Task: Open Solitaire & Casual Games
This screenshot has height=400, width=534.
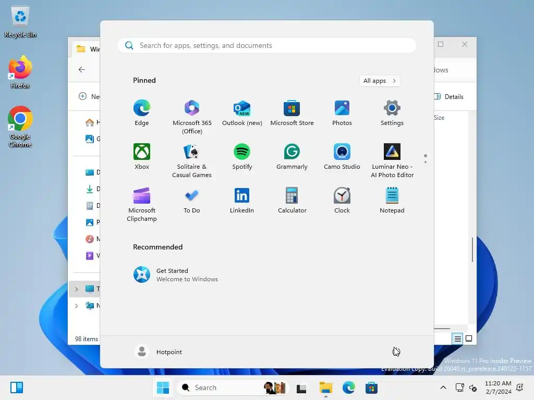Action: tap(192, 161)
